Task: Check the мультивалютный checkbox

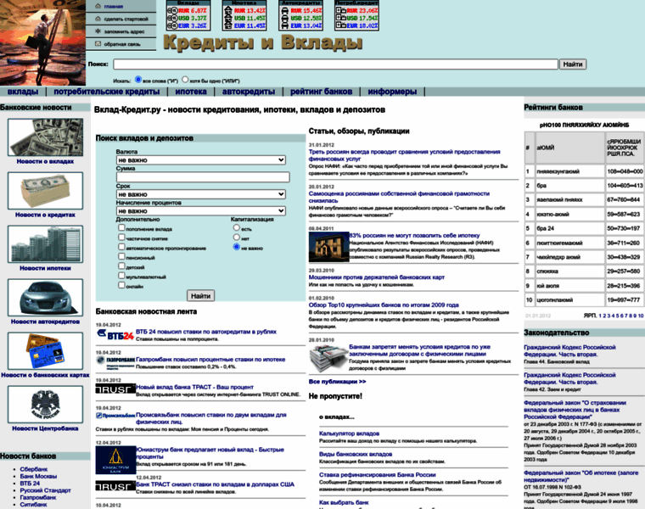Action: click(x=121, y=276)
